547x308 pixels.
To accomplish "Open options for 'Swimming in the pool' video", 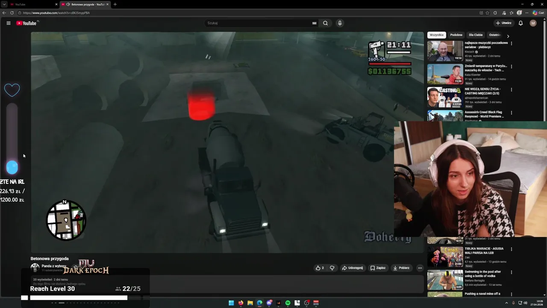I will pyautogui.click(x=511, y=272).
